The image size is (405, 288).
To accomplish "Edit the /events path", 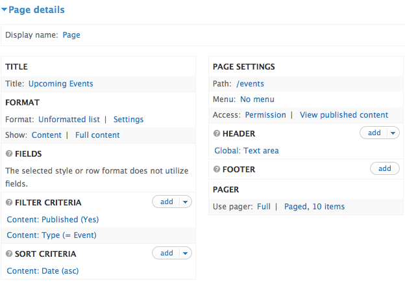I will pyautogui.click(x=250, y=84).
